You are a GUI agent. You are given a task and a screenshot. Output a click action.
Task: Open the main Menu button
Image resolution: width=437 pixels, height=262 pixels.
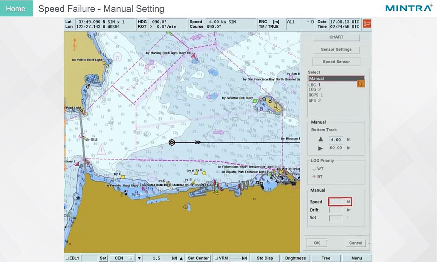pyautogui.click(x=357, y=258)
